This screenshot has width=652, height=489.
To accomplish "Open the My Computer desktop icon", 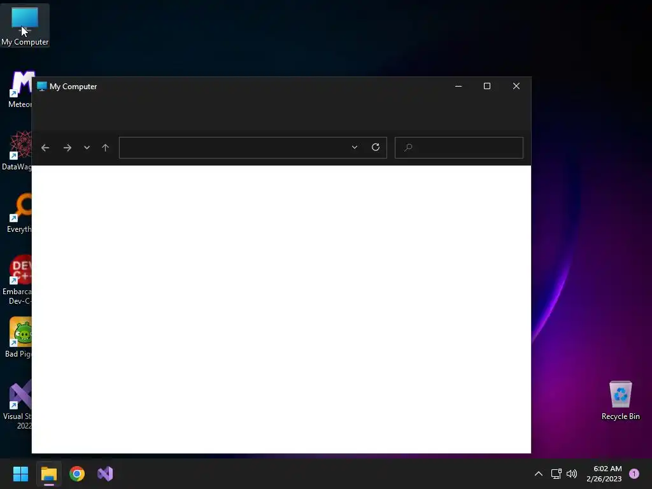I will tap(25, 25).
